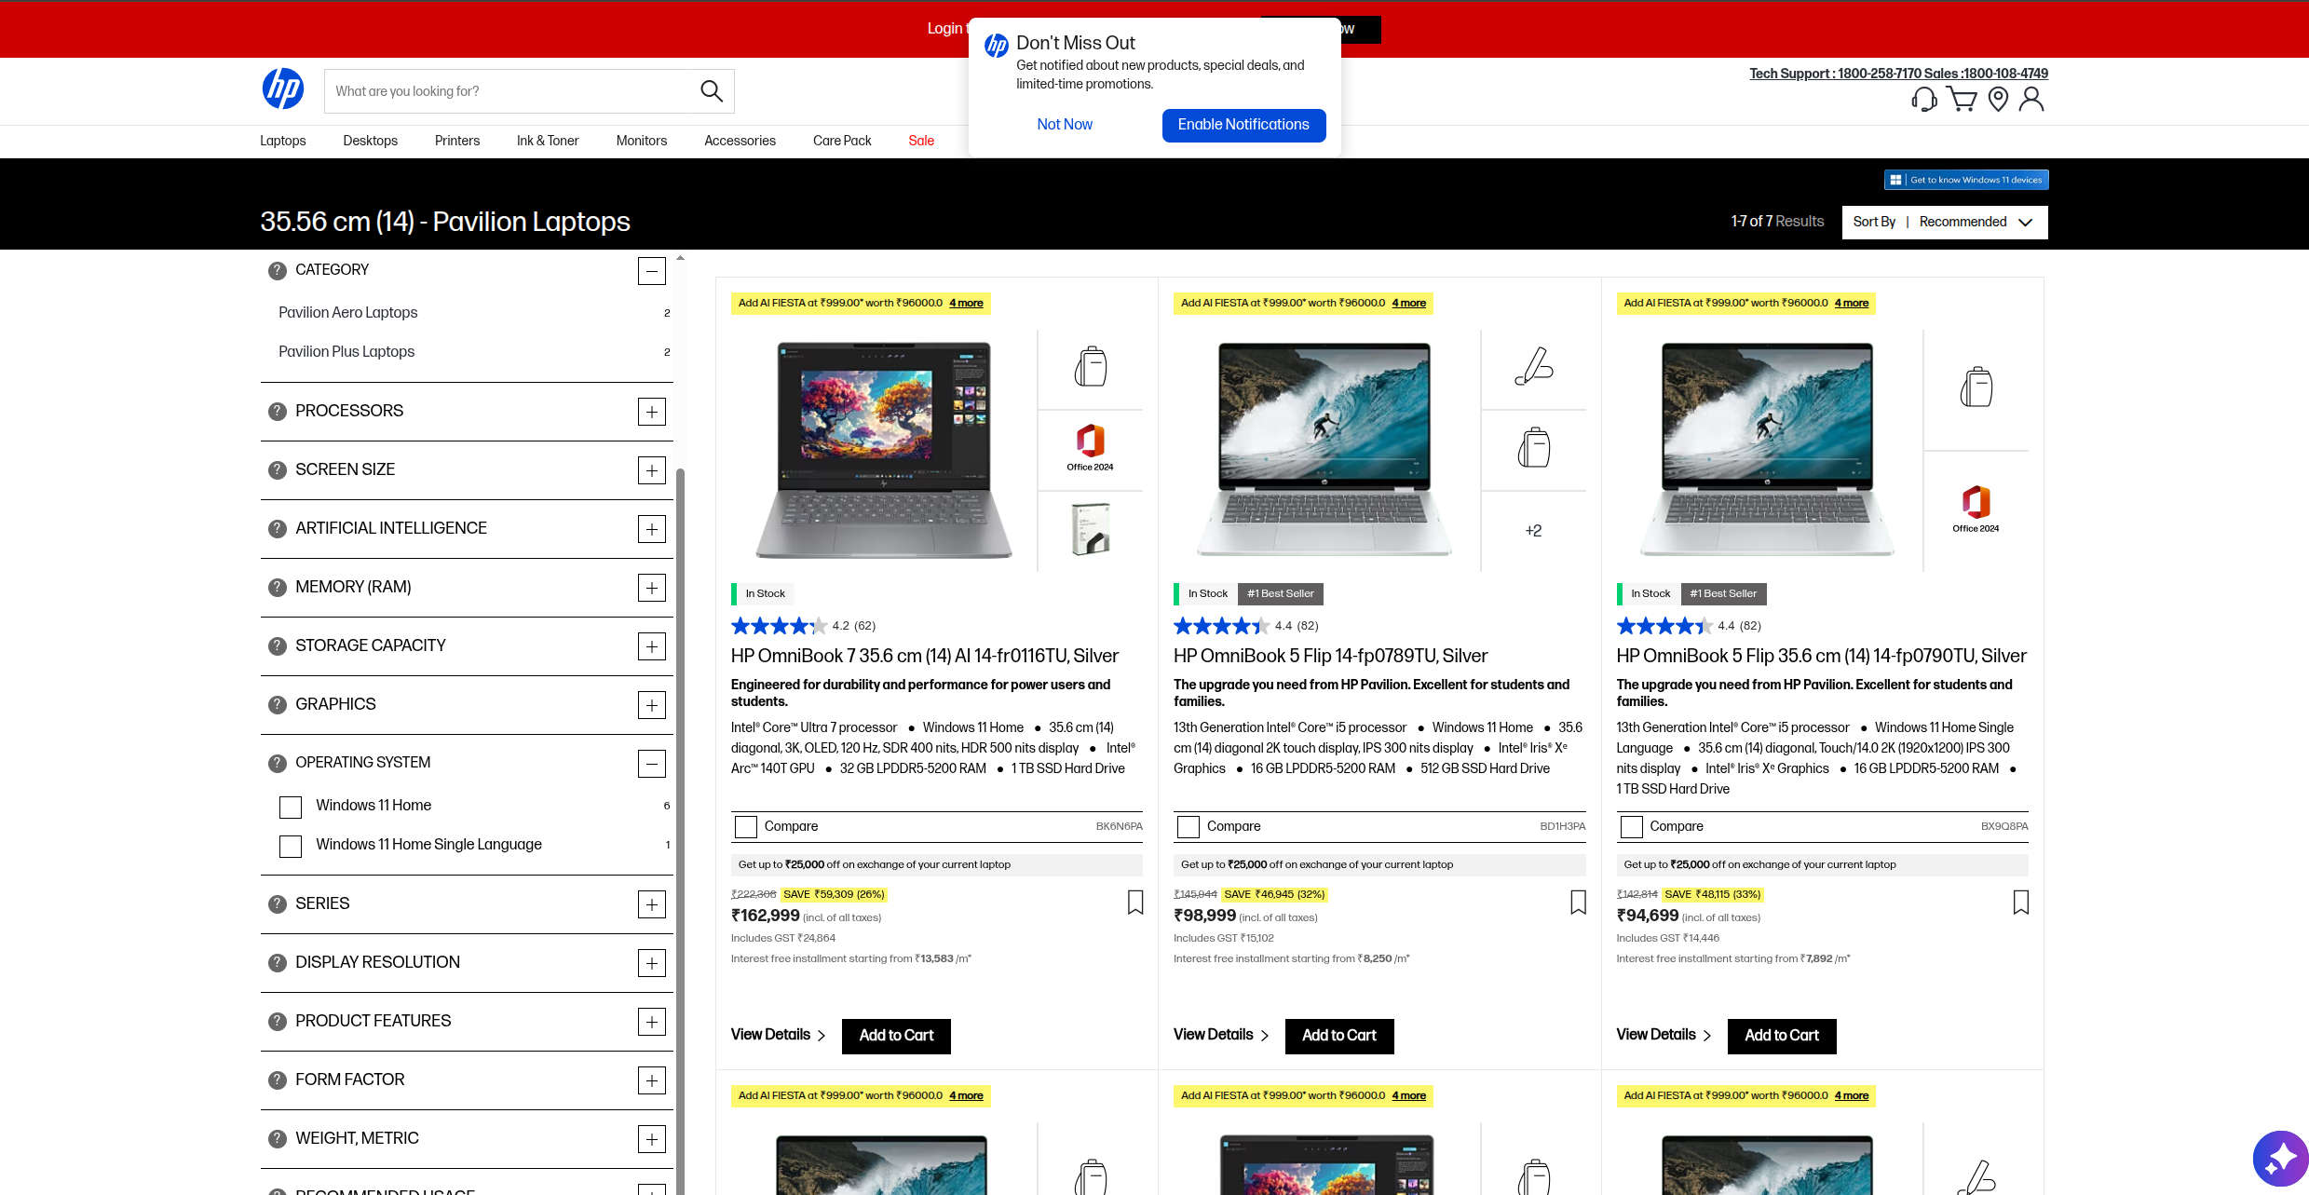Collapse the CATEGORY filter section
The height and width of the screenshot is (1195, 2309).
pos(652,271)
